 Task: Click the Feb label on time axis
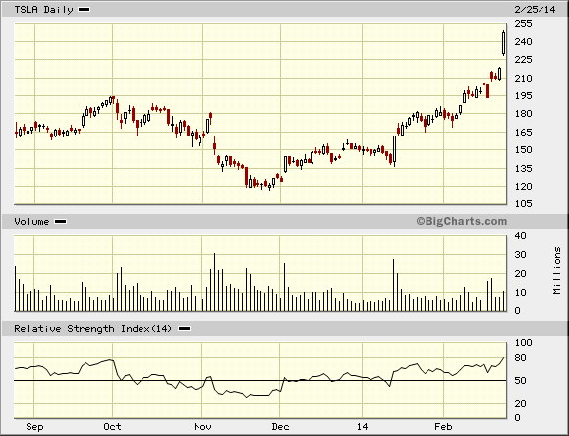[443, 427]
